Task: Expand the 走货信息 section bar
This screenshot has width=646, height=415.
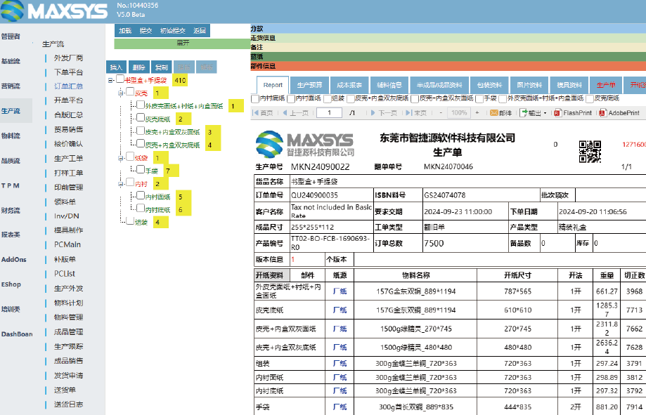Action: pos(448,38)
